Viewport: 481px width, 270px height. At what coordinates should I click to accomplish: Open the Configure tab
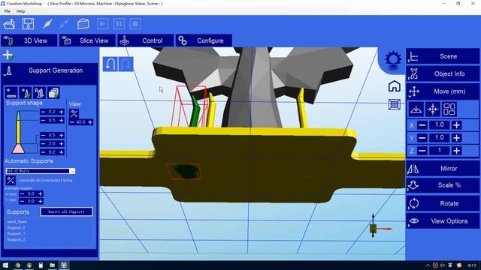[204, 40]
